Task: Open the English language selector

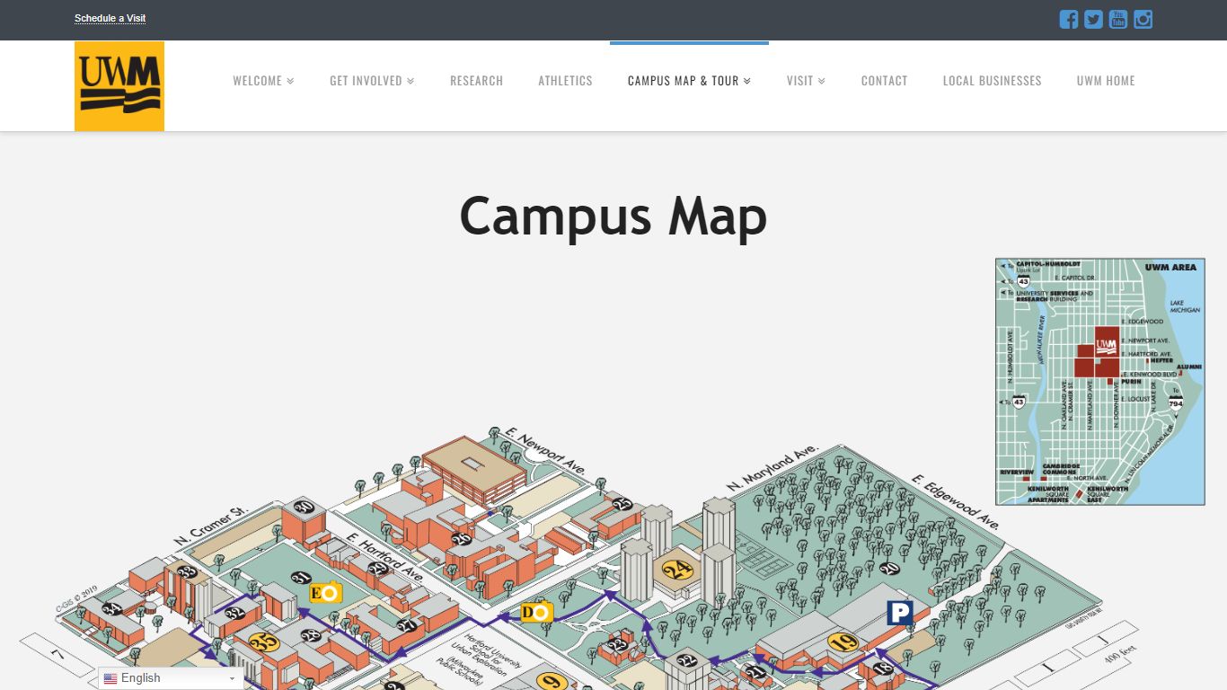Action: tap(171, 678)
